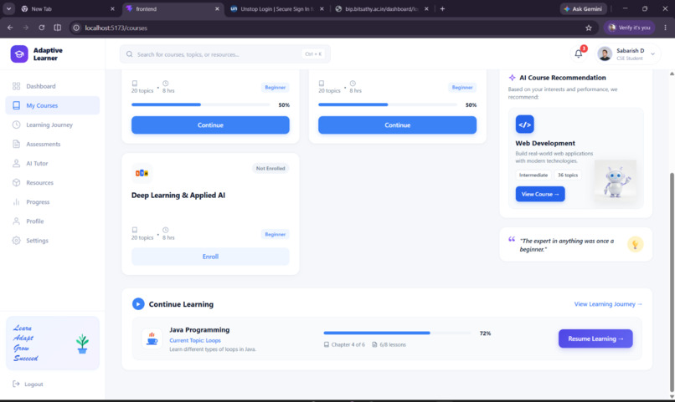Switch to the New Tab browser tab

[69, 8]
